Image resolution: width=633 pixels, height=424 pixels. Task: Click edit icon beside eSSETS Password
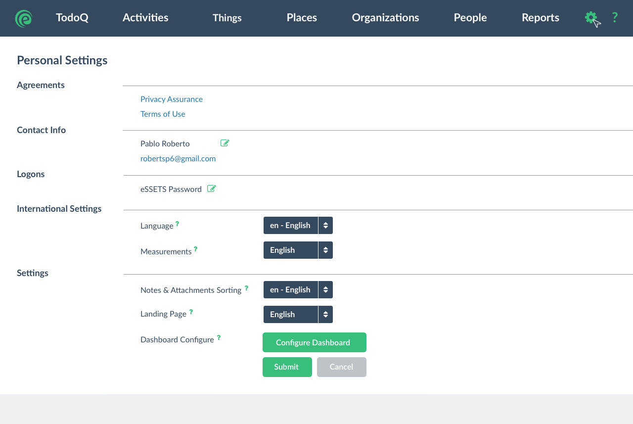[x=212, y=188]
